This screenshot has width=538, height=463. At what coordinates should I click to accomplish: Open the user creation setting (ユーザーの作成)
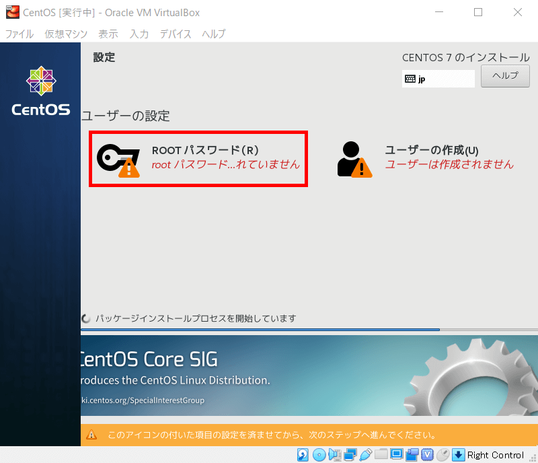pos(426,159)
